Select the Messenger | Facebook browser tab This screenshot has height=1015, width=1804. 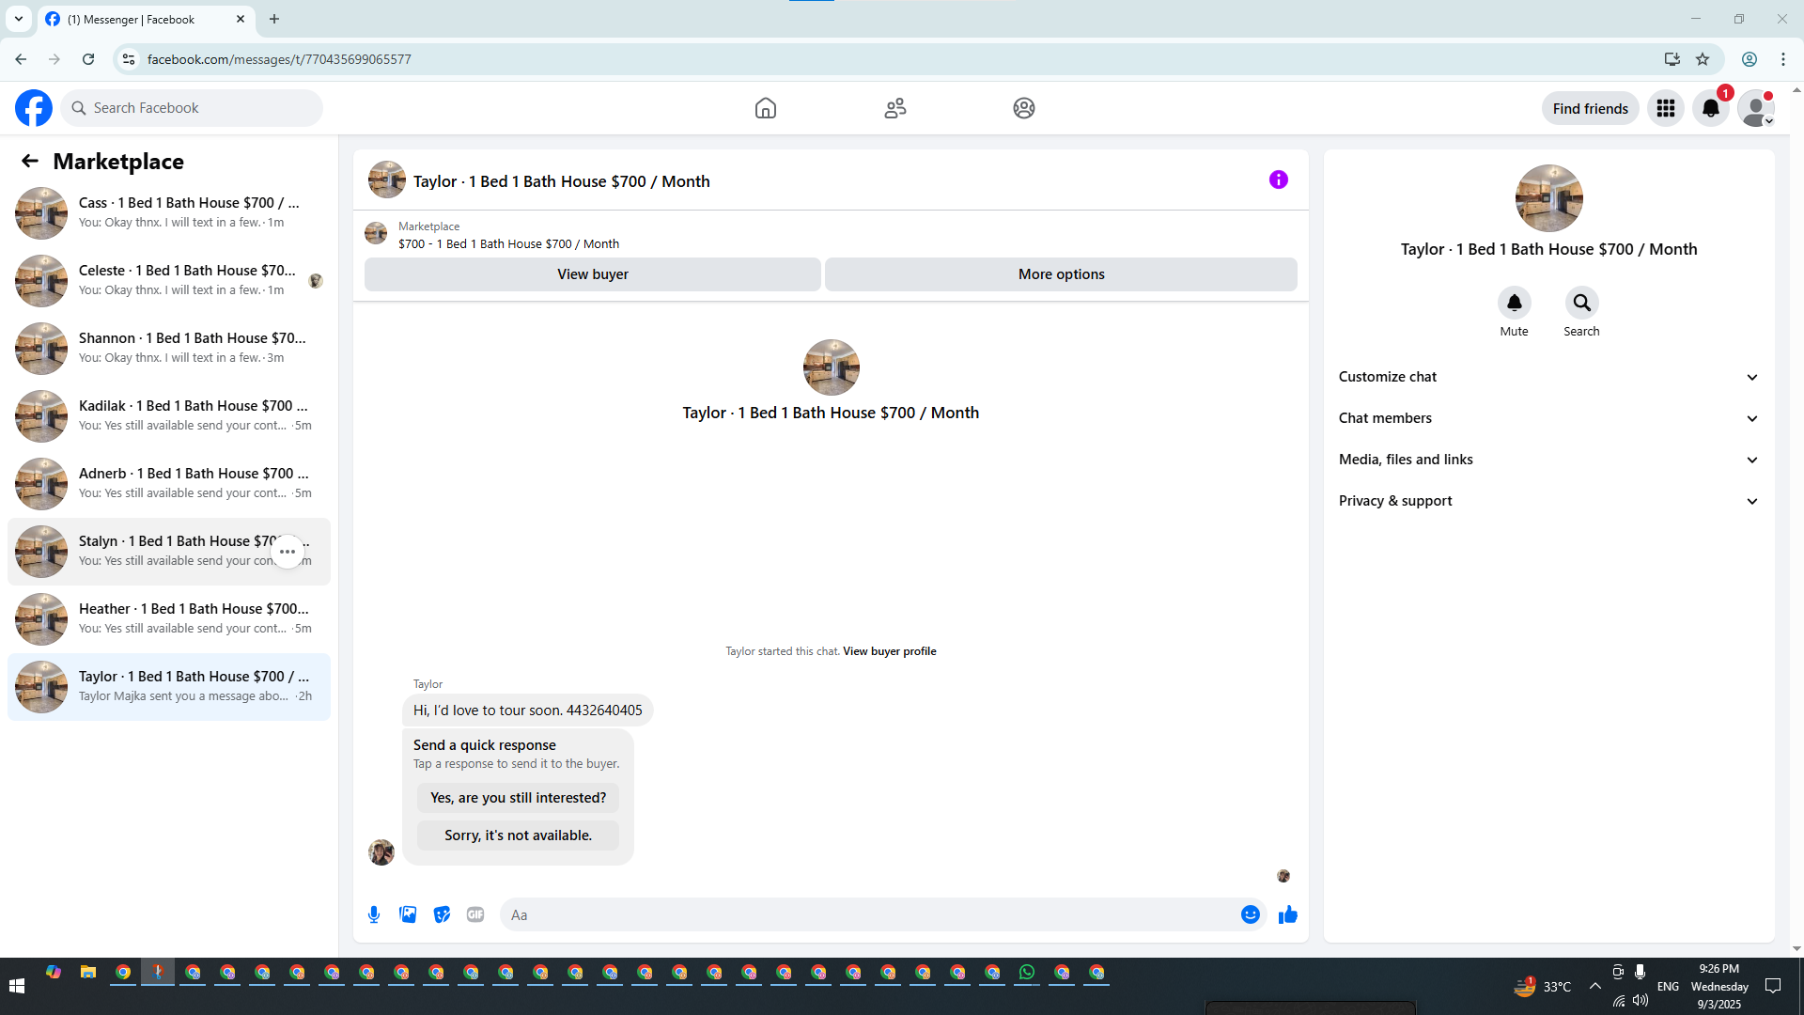click(146, 19)
